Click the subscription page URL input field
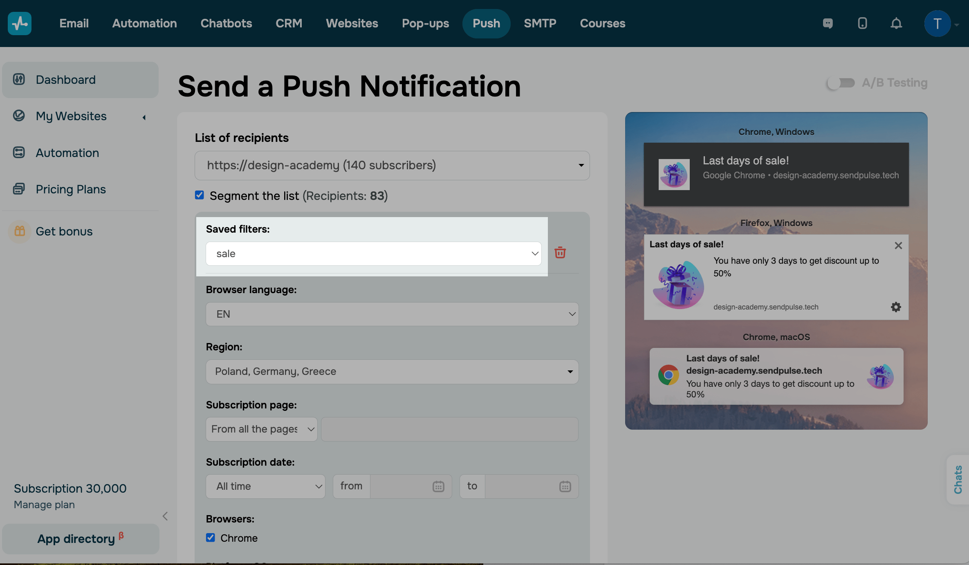This screenshot has height=565, width=969. click(x=449, y=429)
